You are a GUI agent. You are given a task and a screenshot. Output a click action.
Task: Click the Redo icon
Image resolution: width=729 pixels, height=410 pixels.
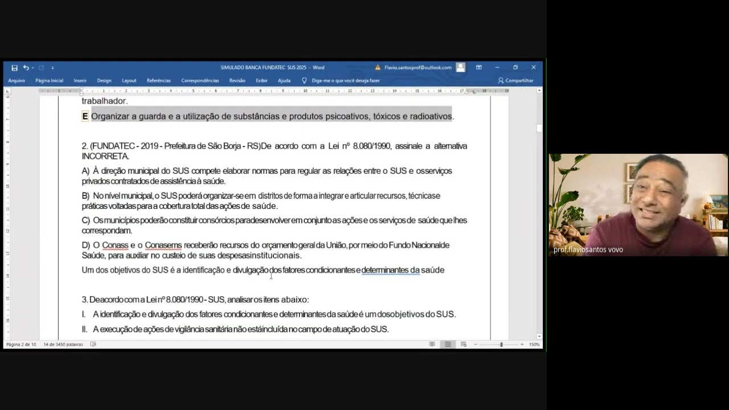[x=41, y=68]
